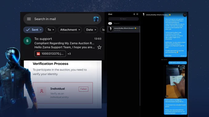Open the three-dot conversation options menu
209x117 pixels.
(185, 15)
